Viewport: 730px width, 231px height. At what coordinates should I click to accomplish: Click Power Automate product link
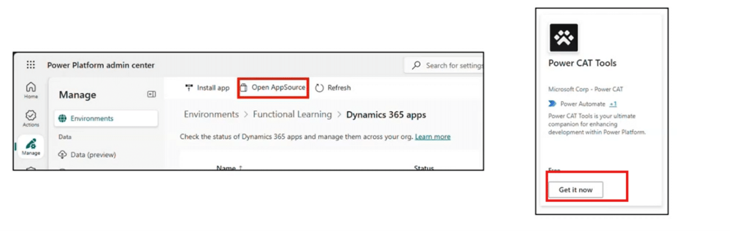tap(582, 104)
